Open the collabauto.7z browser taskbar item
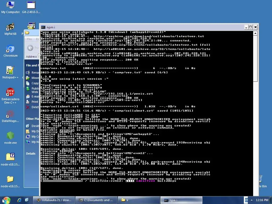Viewport: 272px width, 204px height. pyautogui.click(x=54, y=200)
